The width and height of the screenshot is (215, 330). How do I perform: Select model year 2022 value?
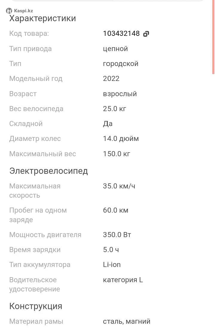(111, 79)
